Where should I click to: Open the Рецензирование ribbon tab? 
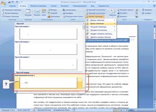[80, 6]
